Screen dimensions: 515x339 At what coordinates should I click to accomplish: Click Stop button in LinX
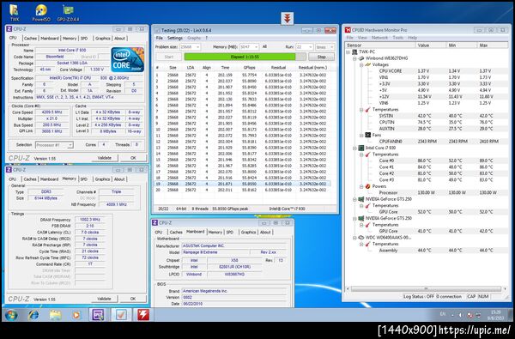click(x=321, y=57)
